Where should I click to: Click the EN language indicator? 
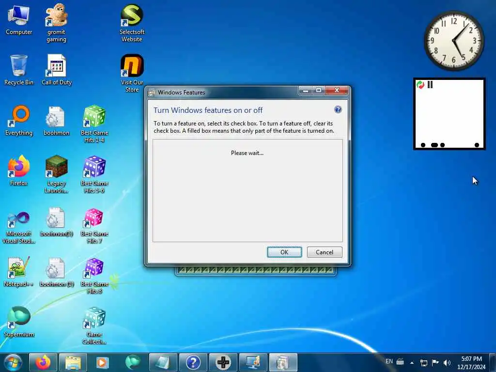(x=389, y=361)
